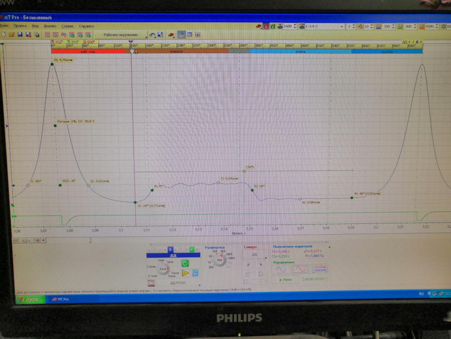
Task: Open the Файл menu
Action: [4, 25]
